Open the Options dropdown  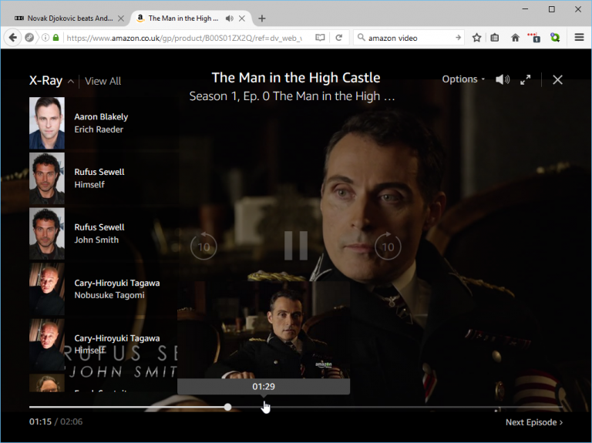[x=463, y=79]
